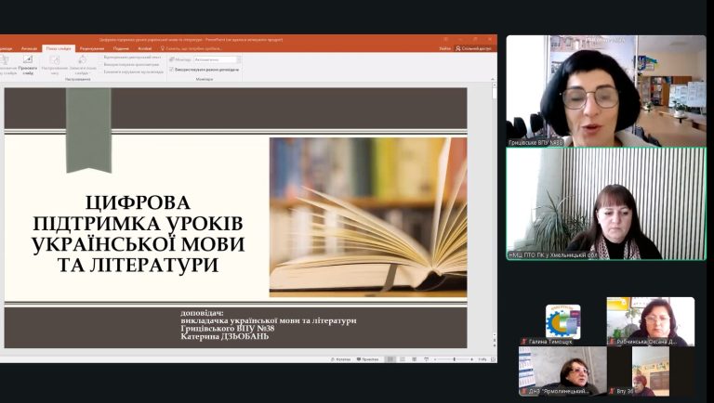This screenshot has width=714, height=403.
Task: Collapse the ribbon using the corner chevron
Action: [493, 79]
